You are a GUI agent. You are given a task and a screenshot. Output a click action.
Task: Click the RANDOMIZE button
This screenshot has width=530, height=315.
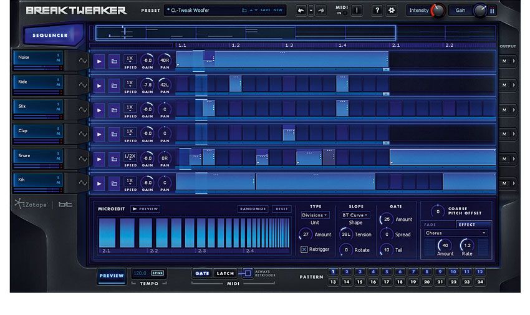tap(253, 209)
